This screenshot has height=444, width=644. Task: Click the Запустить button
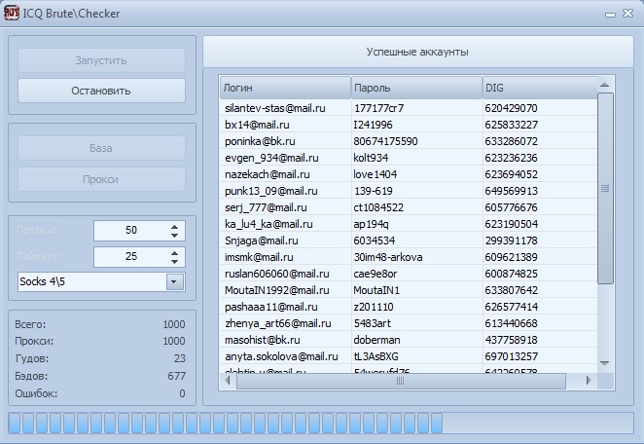pos(101,60)
